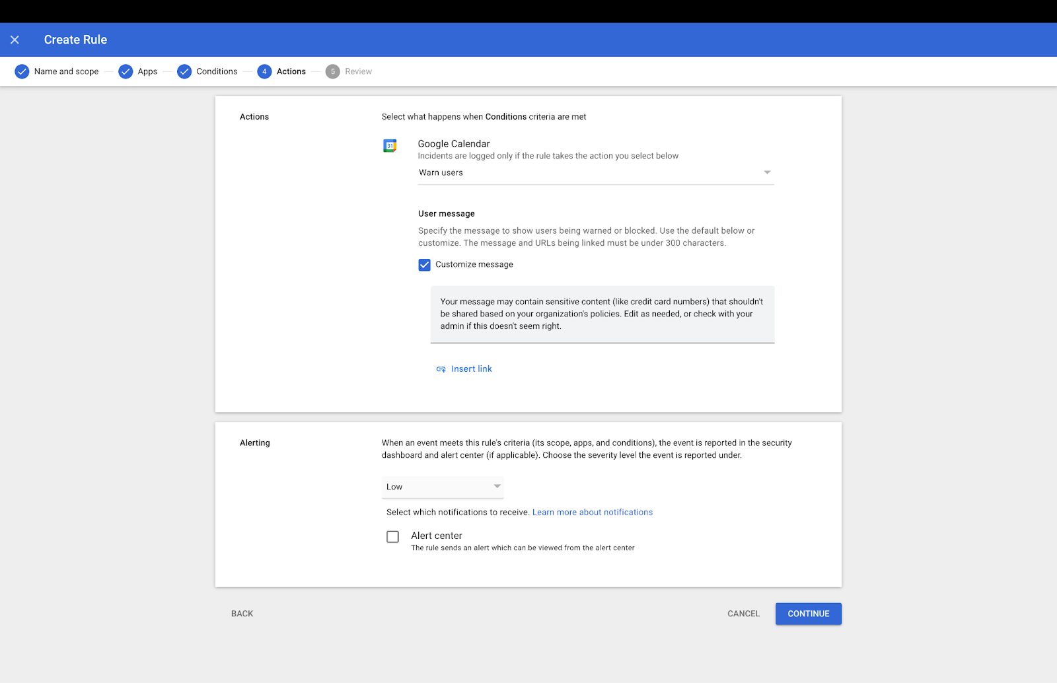This screenshot has height=683, width=1057.
Task: Click the Insert link chain icon
Action: pyautogui.click(x=441, y=369)
